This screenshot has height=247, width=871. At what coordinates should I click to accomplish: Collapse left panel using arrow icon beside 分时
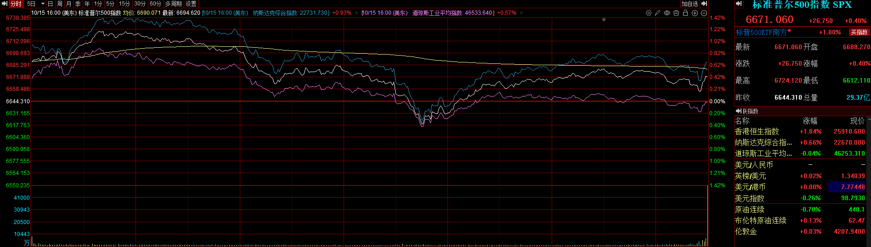[5, 4]
